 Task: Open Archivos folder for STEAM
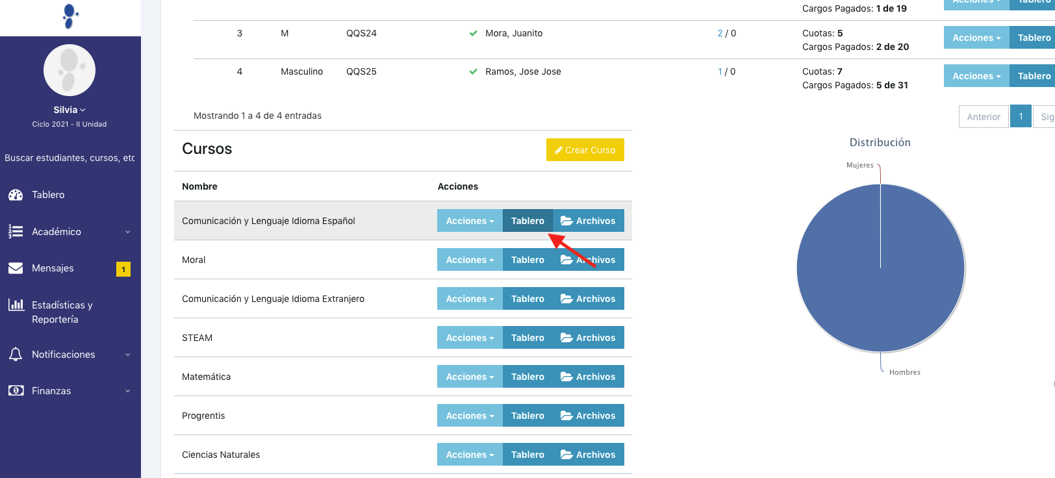[x=589, y=338]
